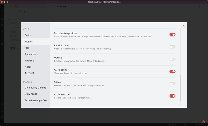Screen dimensions: 208x126
Task: Click the Audio recorder plugin description text
Action: [x=73, y=98]
